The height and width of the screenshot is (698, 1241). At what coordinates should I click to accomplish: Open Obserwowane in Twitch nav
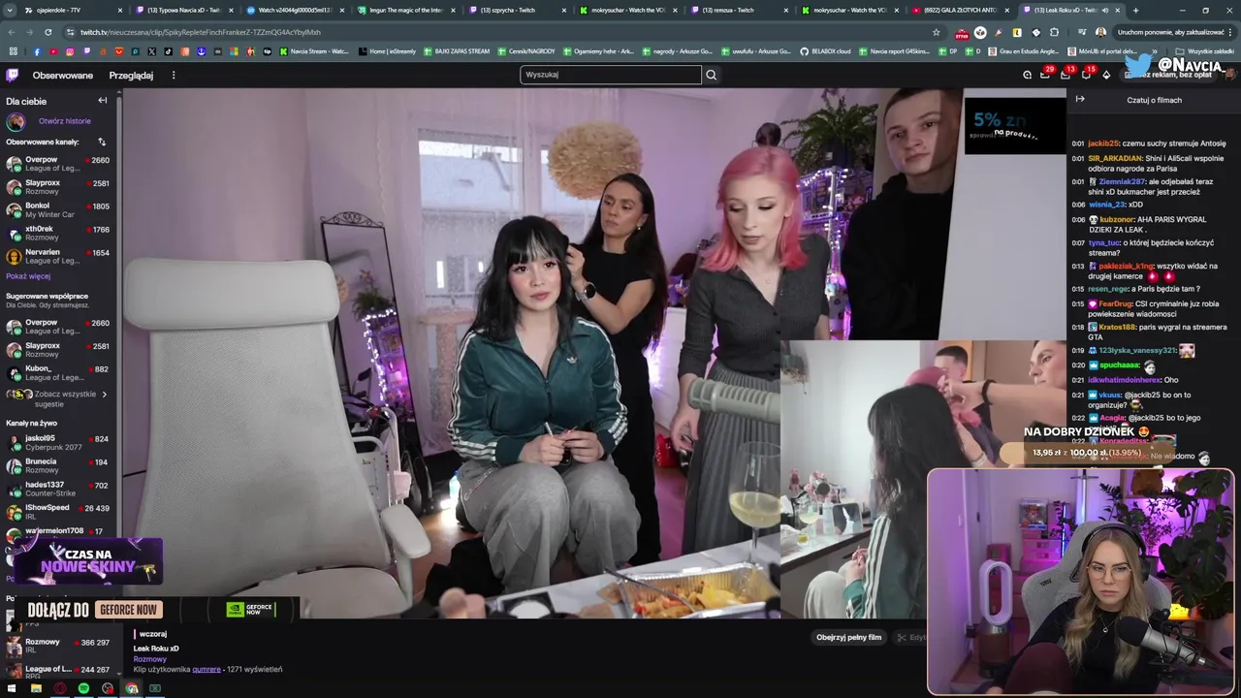(x=63, y=75)
